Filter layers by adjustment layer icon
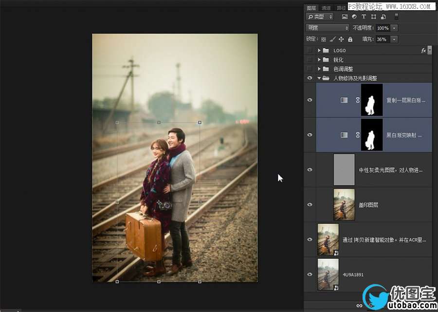 354,17
